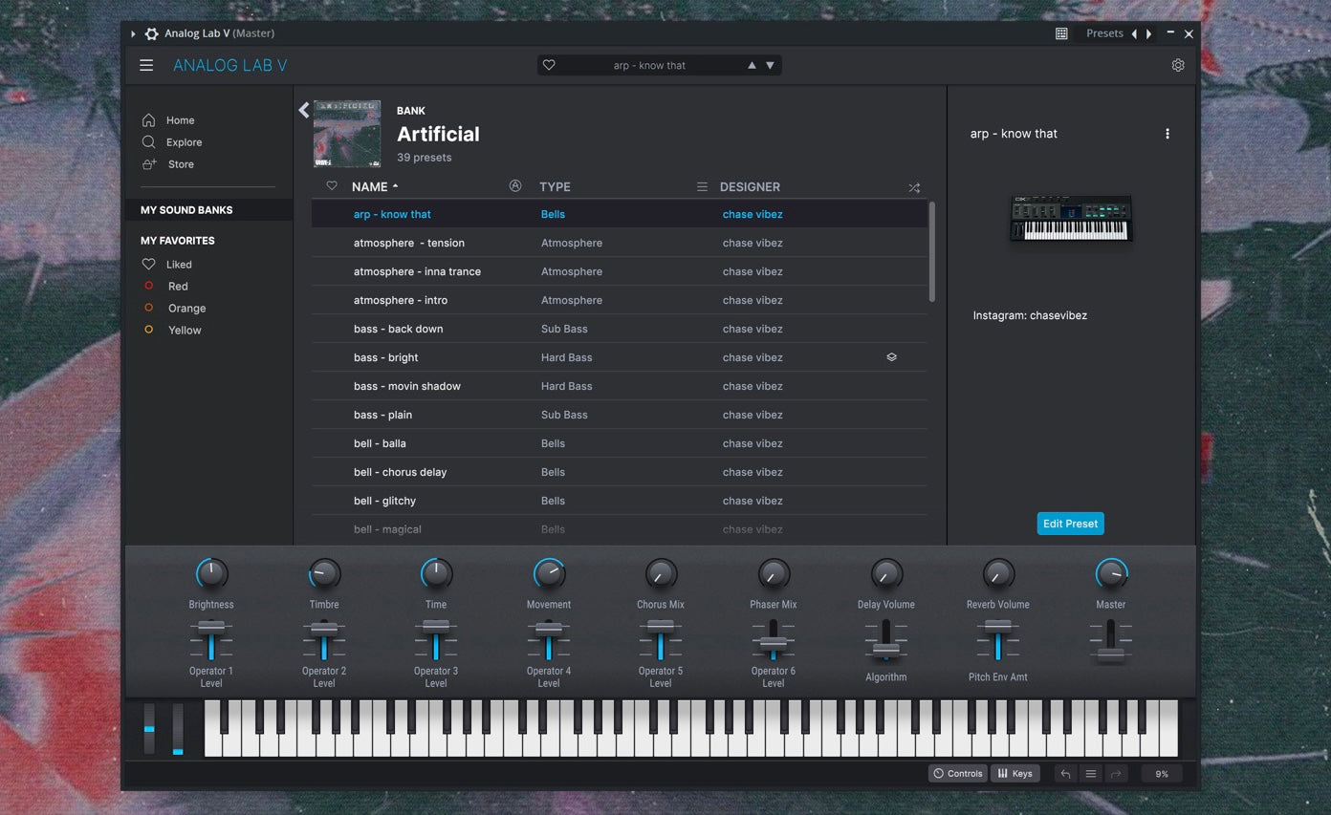The width and height of the screenshot is (1331, 815).
Task: Open the Store page
Action: (168, 164)
